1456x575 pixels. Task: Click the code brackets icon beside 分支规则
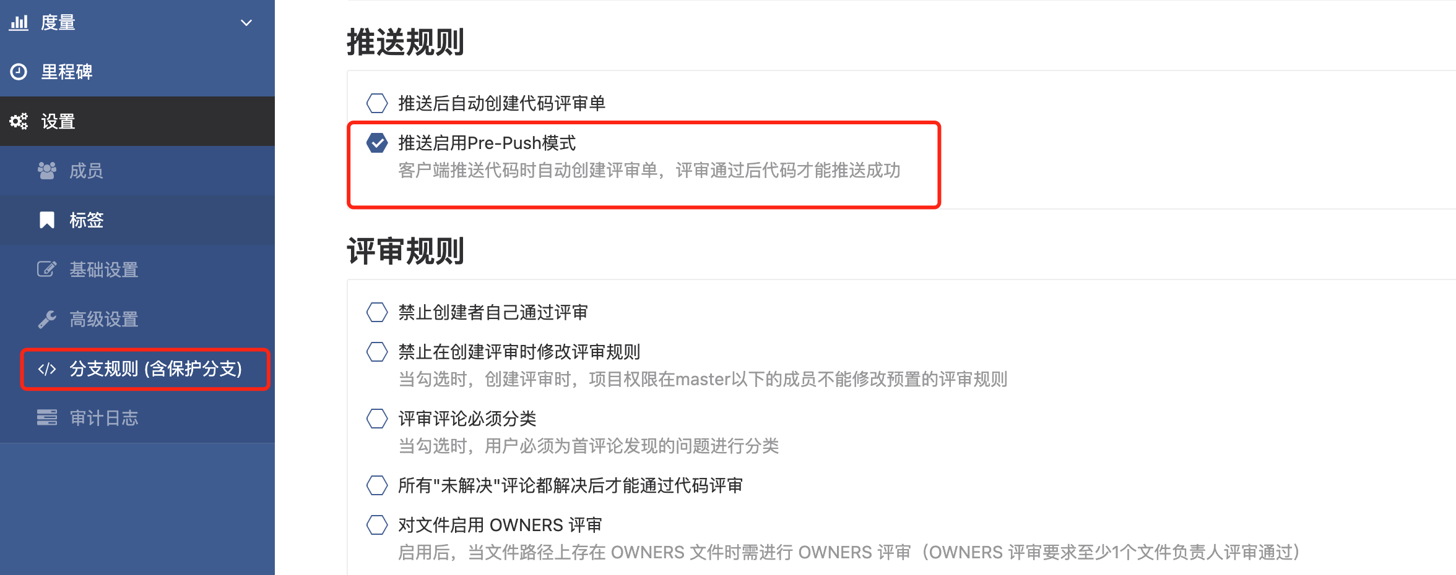click(x=47, y=369)
